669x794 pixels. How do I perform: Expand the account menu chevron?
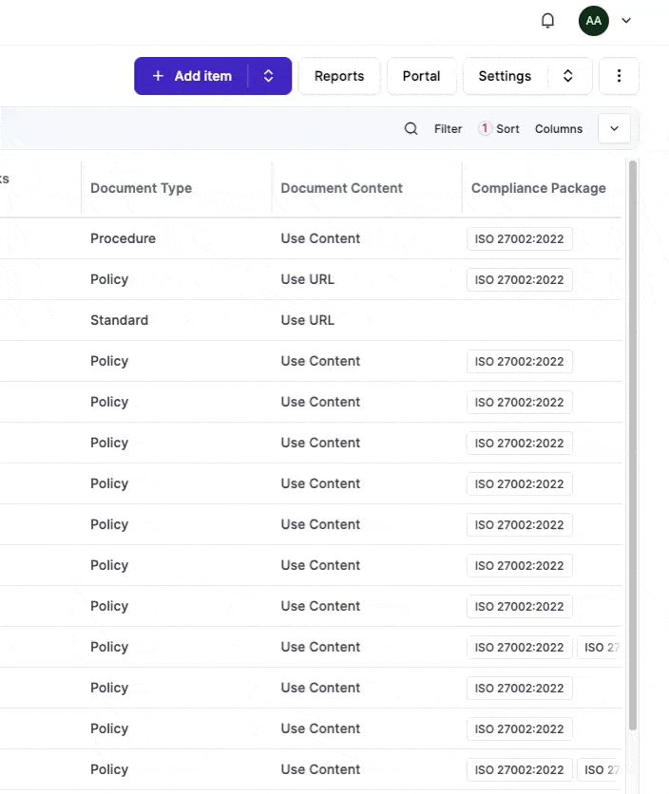click(626, 21)
